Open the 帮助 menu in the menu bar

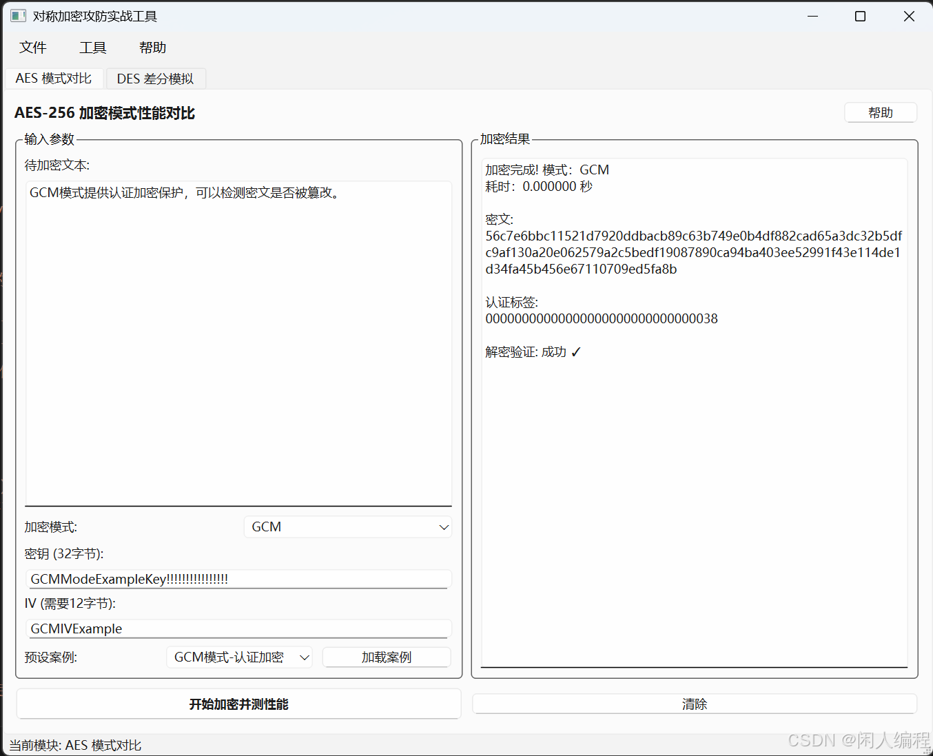[152, 47]
